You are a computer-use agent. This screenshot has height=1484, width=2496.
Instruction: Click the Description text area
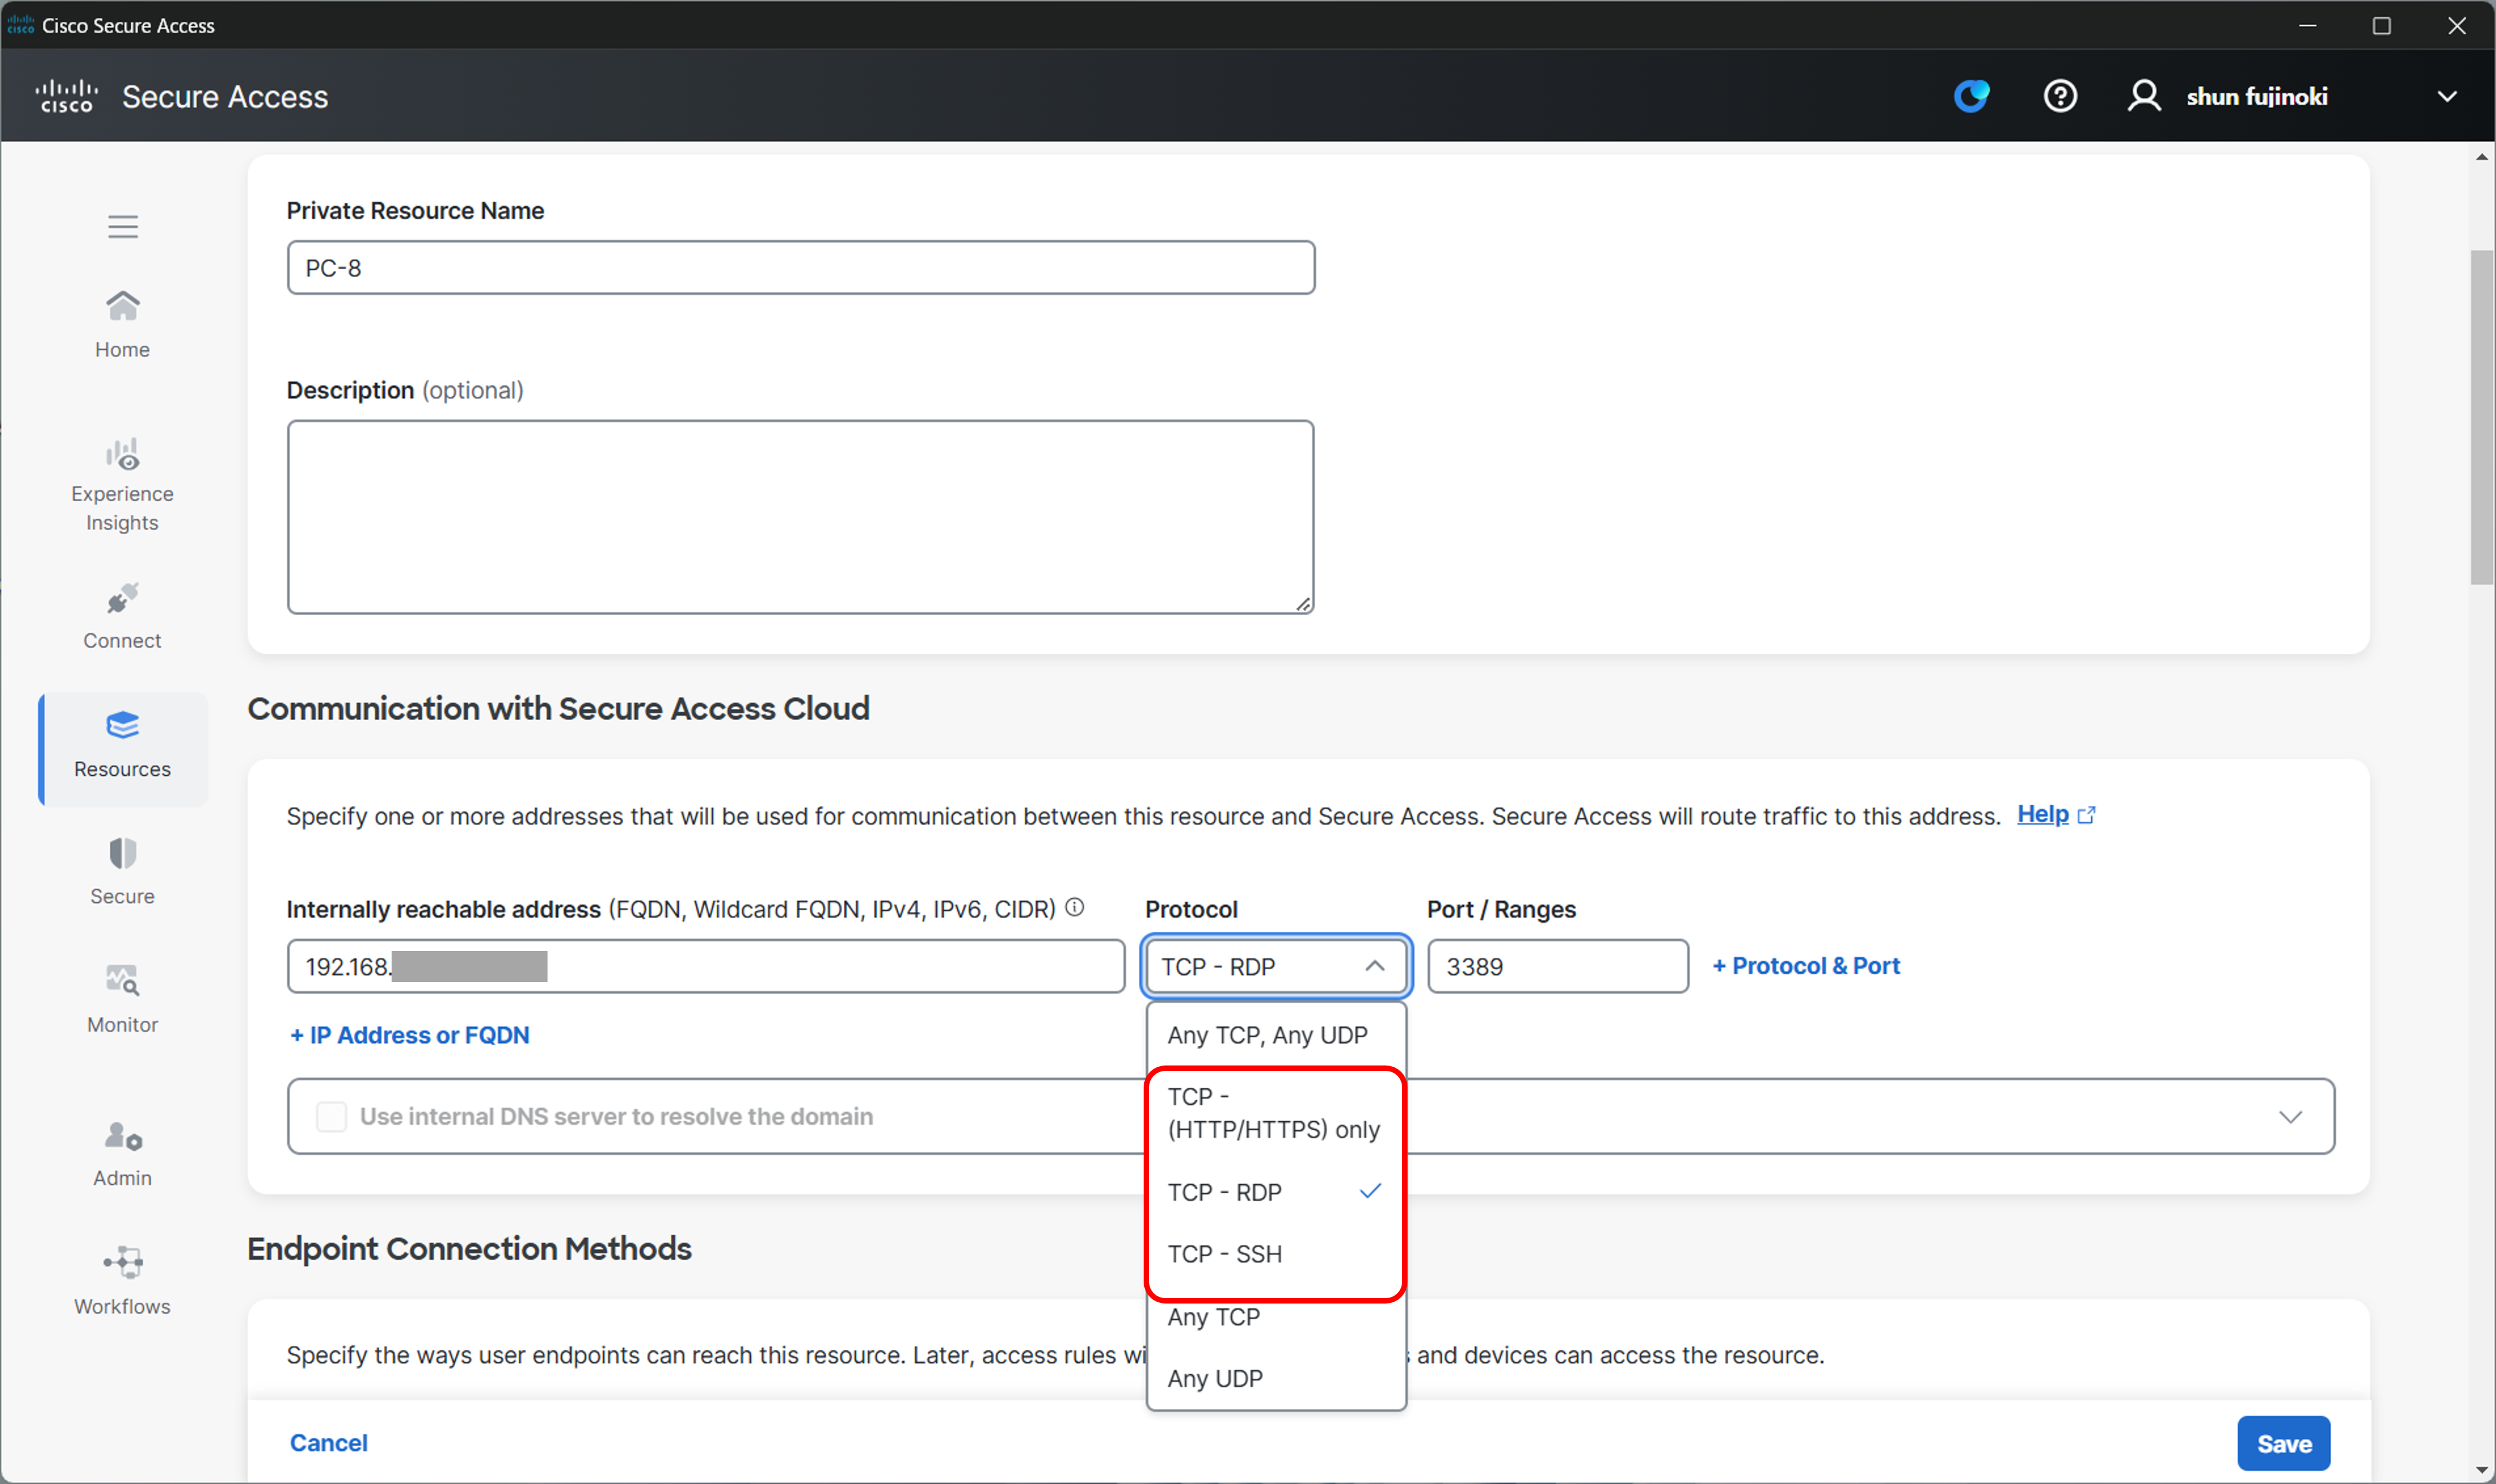pos(800,516)
